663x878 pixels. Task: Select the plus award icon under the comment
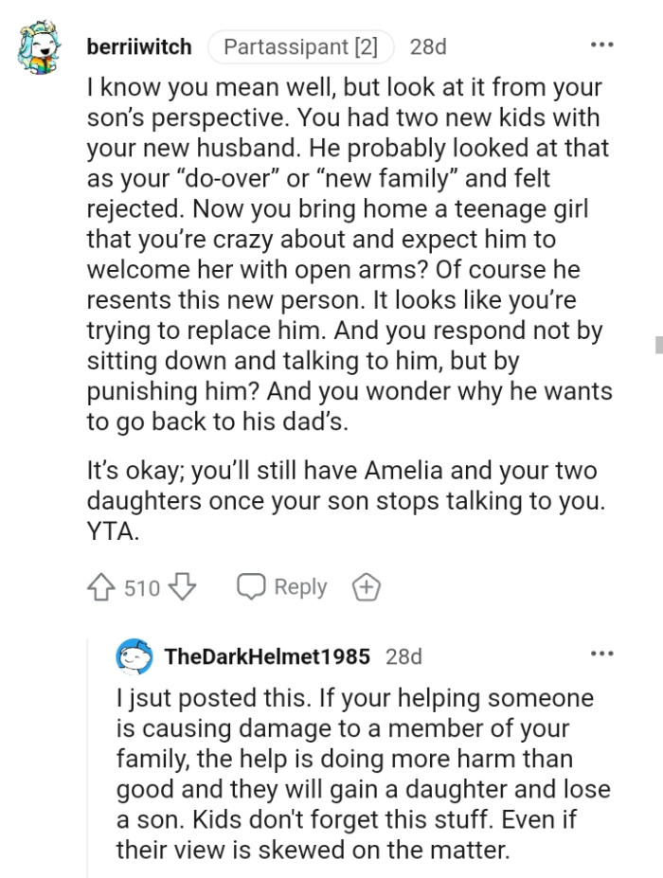coord(367,587)
